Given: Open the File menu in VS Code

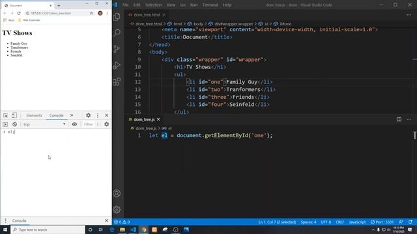Looking at the screenshot, I should [x=125, y=5].
